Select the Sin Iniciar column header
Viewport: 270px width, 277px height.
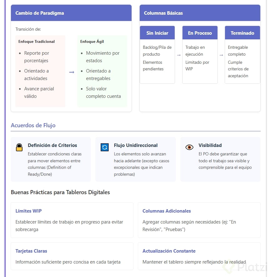point(157,33)
